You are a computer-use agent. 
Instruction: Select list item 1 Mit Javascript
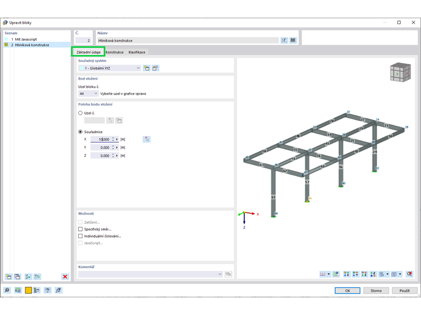(x=37, y=39)
